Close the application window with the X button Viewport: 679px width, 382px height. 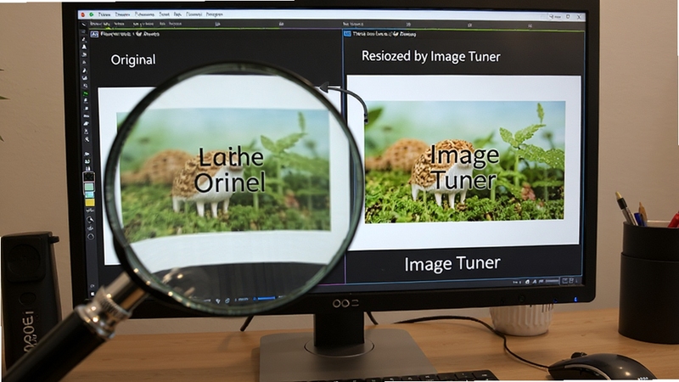coord(580,17)
